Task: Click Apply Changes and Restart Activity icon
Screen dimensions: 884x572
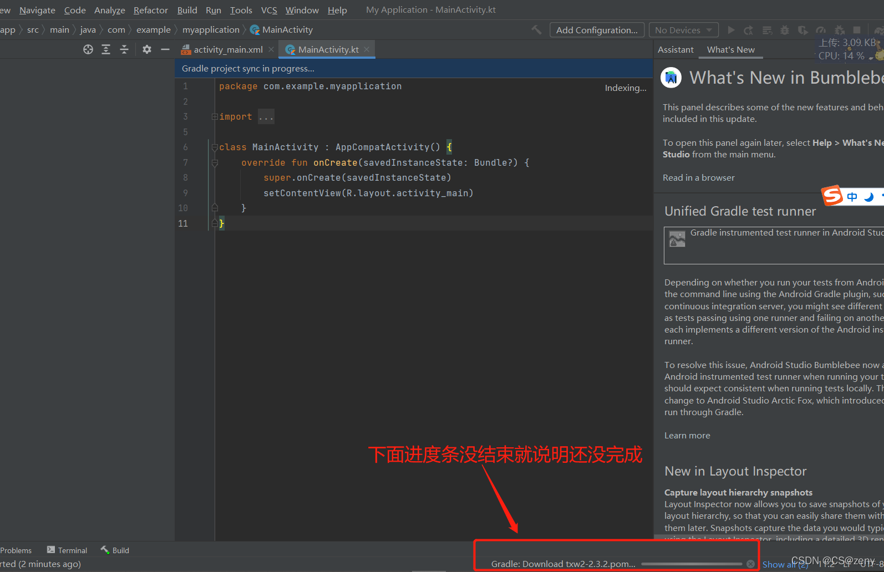Action: (x=749, y=30)
